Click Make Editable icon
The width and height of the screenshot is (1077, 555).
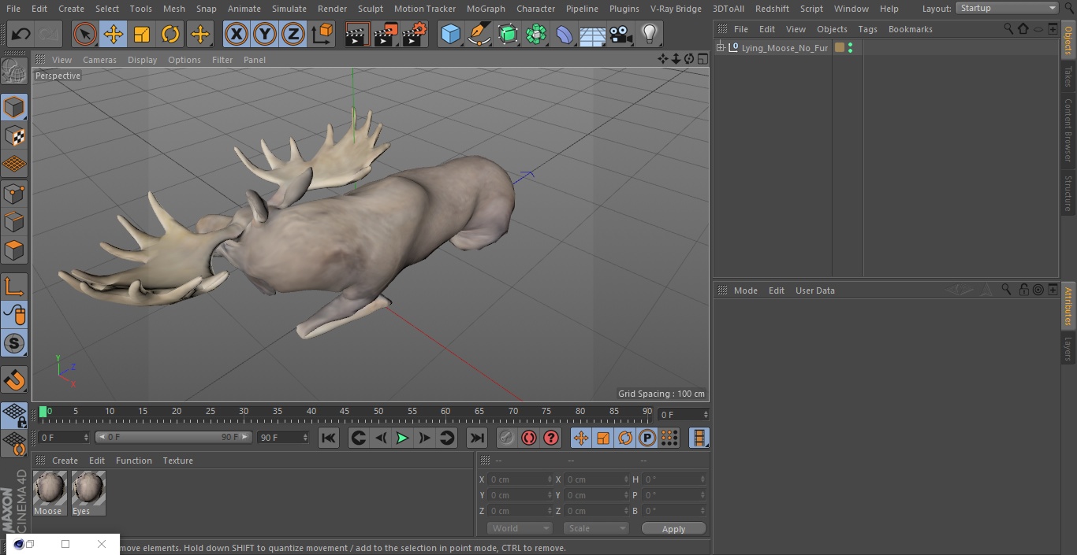coord(14,72)
